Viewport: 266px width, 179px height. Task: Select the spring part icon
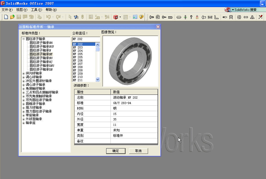click(210, 17)
